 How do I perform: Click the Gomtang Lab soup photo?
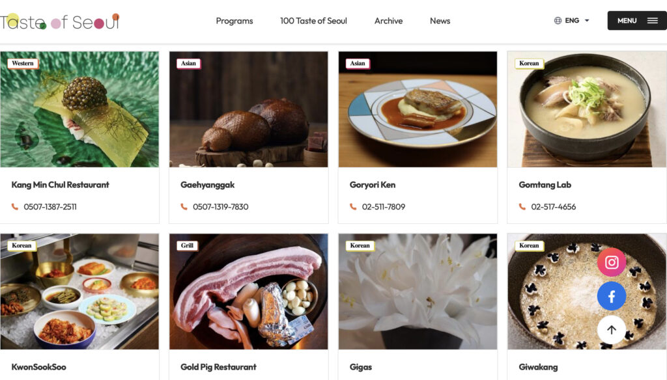[x=587, y=109]
